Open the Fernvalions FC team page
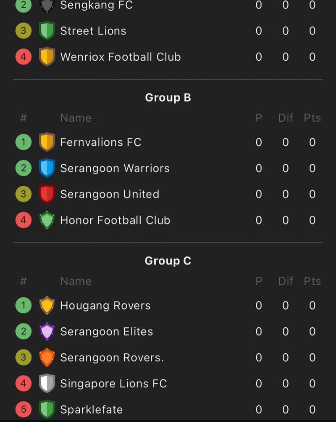Image resolution: width=336 pixels, height=422 pixels. point(101,142)
